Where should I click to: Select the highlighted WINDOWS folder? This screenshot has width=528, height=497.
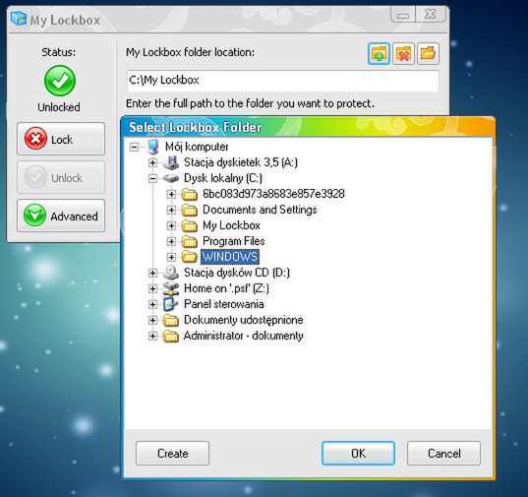[x=230, y=257]
